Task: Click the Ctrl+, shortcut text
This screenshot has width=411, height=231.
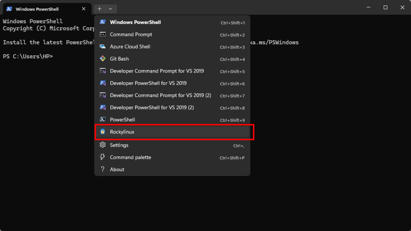Action: (239, 146)
